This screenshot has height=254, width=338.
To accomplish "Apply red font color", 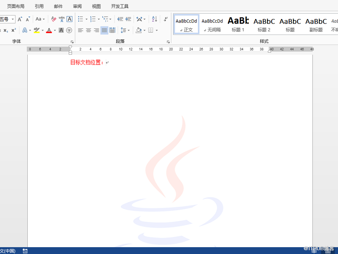I will click(49, 30).
